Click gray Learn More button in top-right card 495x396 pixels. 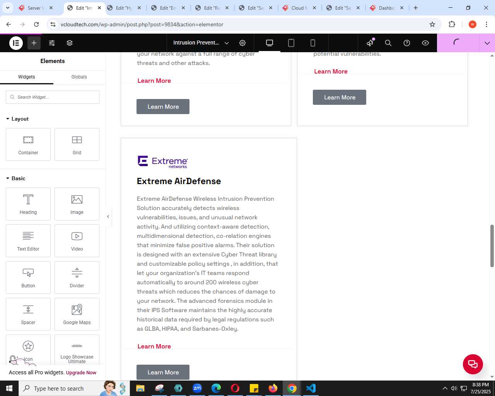[x=340, y=97]
